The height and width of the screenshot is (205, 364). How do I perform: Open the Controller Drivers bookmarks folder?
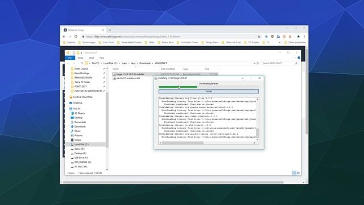pyautogui.click(x=188, y=43)
